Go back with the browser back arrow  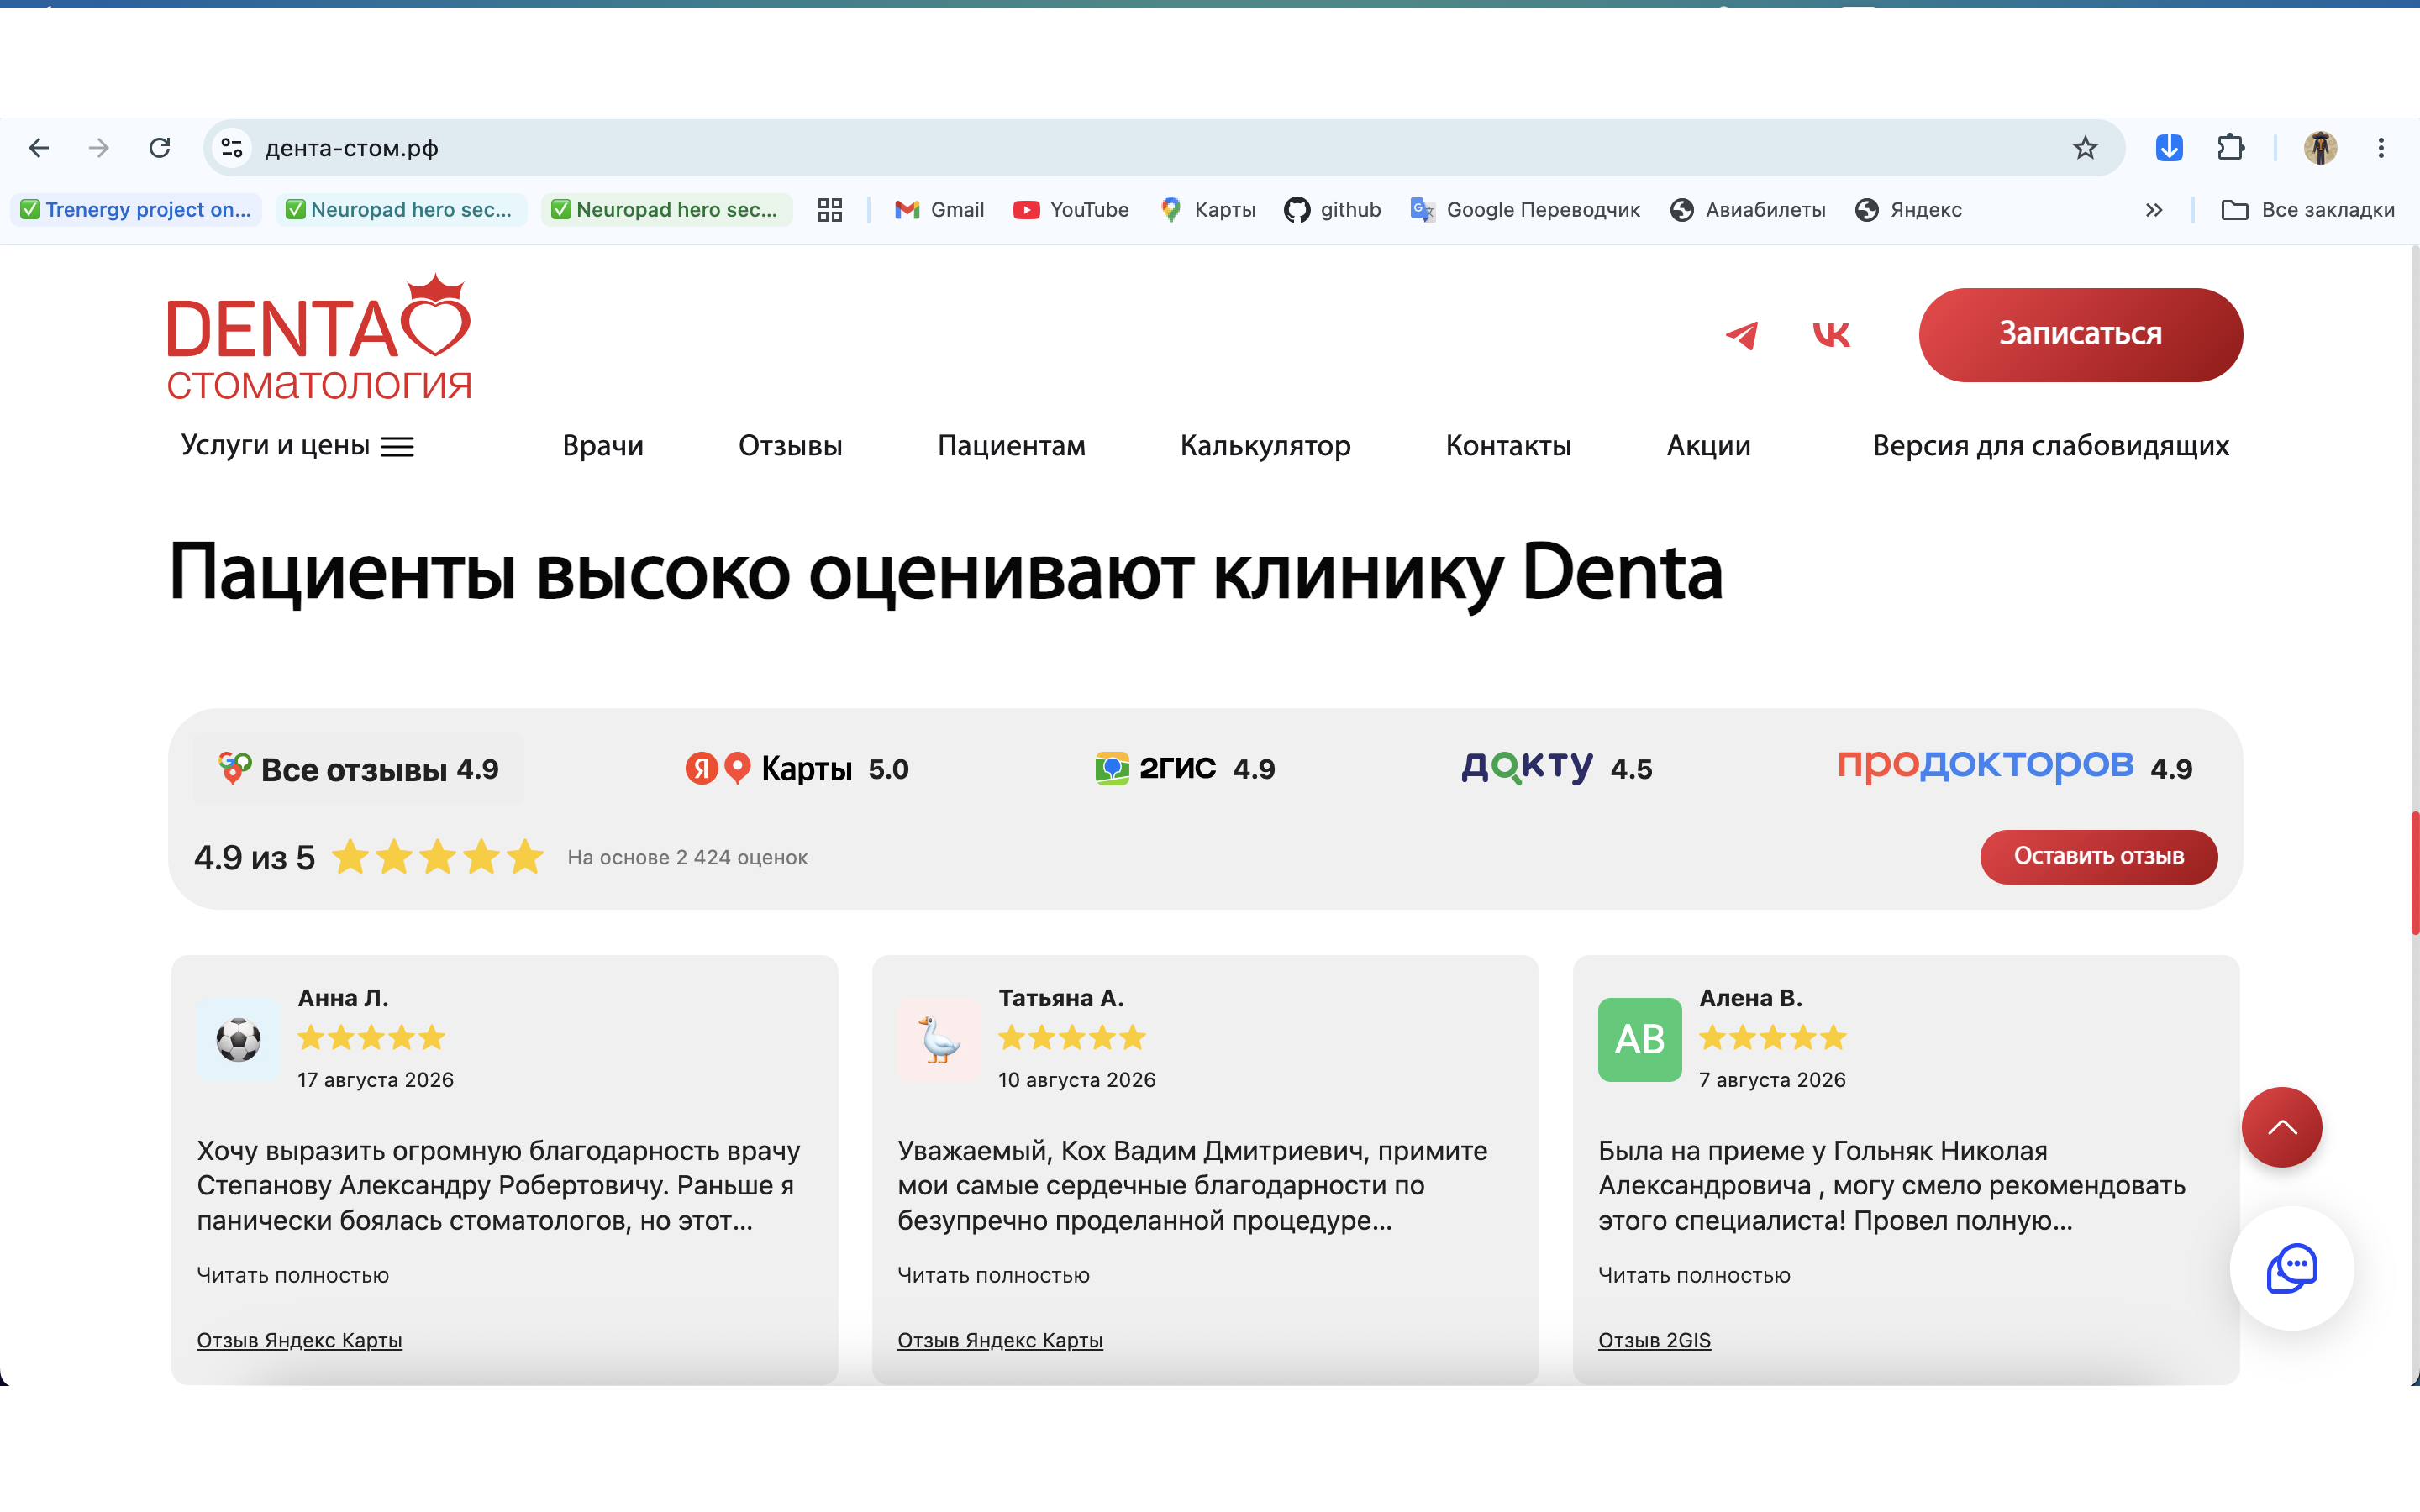click(x=39, y=148)
